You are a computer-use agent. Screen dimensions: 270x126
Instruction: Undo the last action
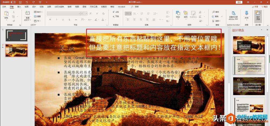27,2
